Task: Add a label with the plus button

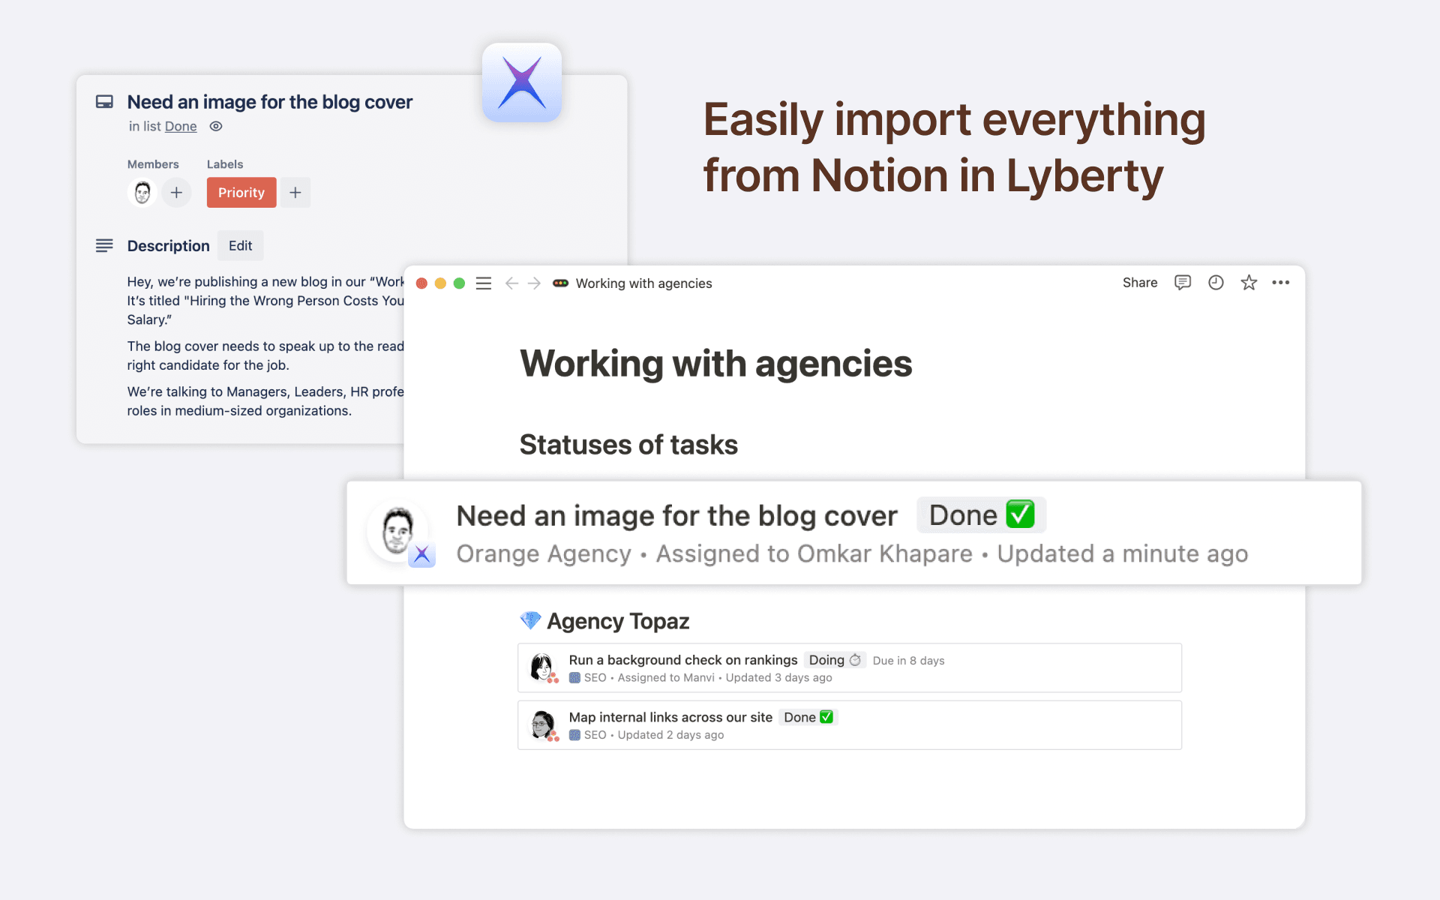Action: 295,193
